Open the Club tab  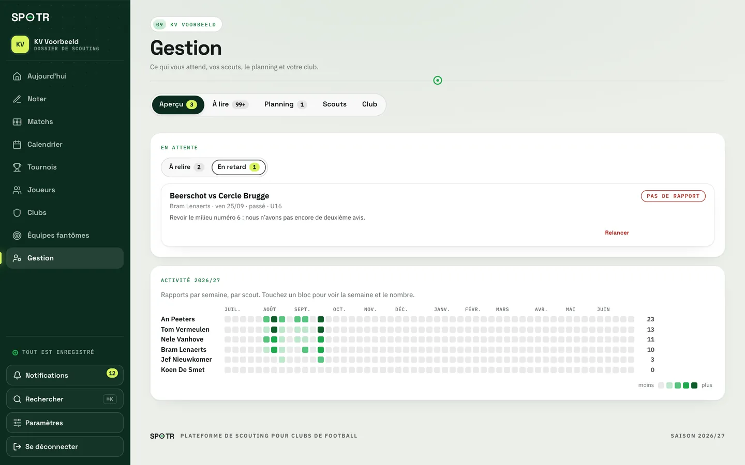(369, 104)
